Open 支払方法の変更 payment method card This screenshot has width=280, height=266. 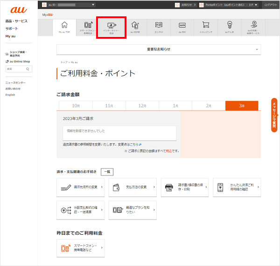[133, 187]
